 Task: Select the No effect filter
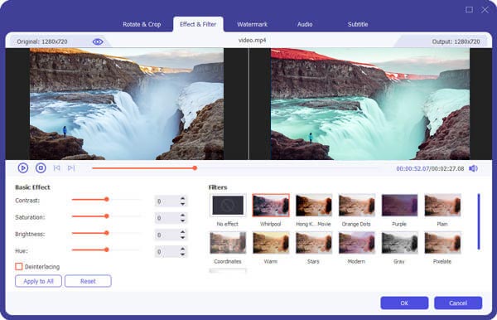pos(228,206)
